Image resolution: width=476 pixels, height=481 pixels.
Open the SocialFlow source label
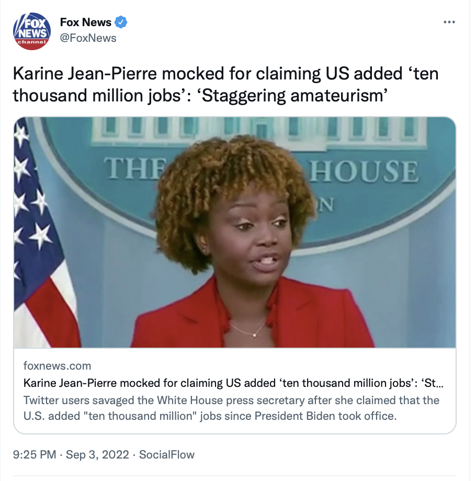click(x=167, y=454)
